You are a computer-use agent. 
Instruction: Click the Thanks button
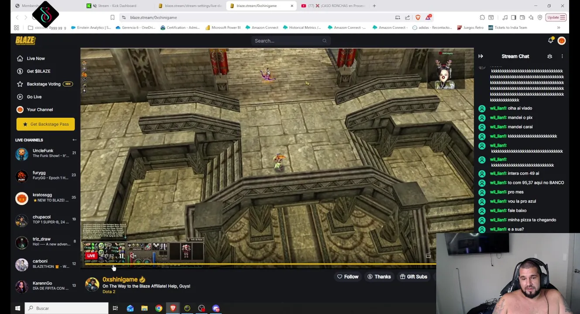click(379, 276)
